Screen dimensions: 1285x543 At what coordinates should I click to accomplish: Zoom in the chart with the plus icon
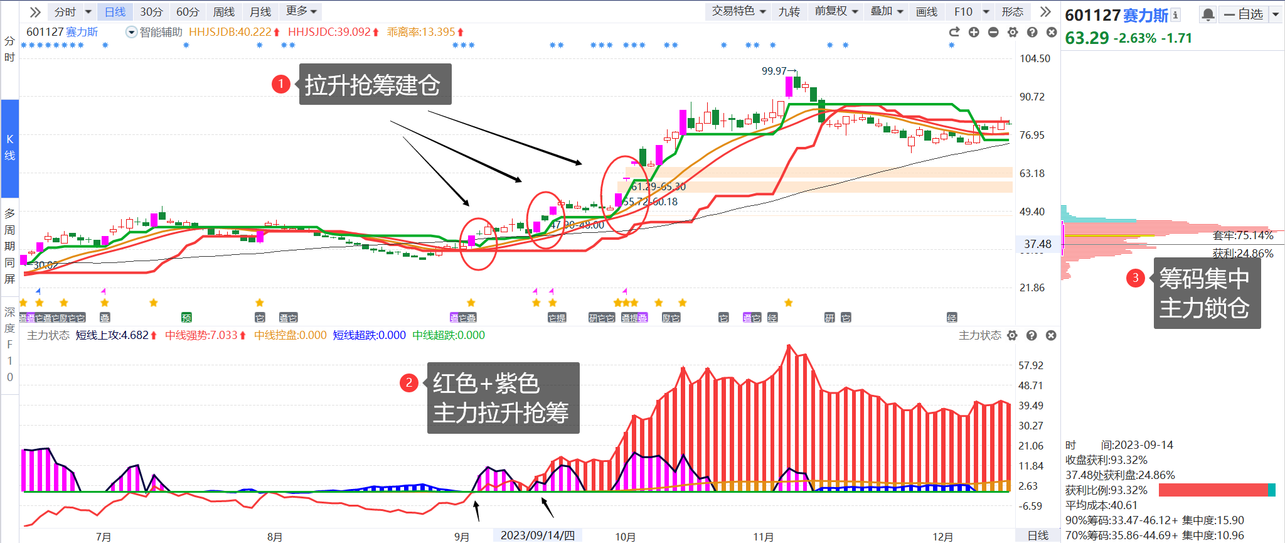[974, 32]
